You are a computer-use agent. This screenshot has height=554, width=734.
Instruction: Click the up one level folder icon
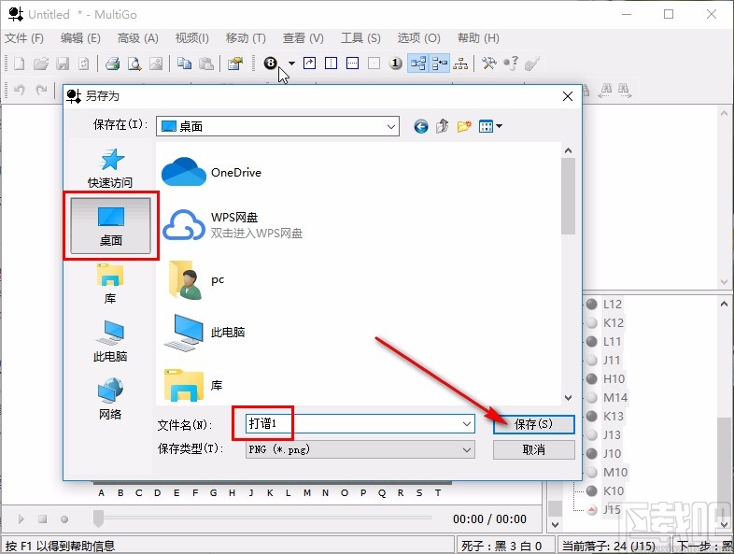[442, 126]
